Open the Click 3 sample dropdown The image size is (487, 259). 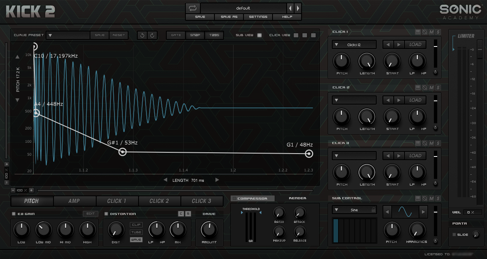click(x=354, y=156)
